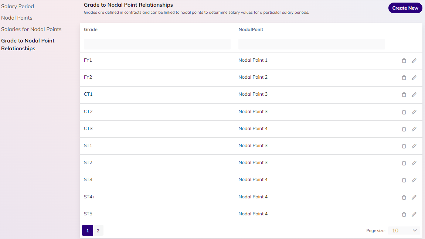Select page 1 in pagination
The width and height of the screenshot is (425, 239).
pyautogui.click(x=88, y=231)
